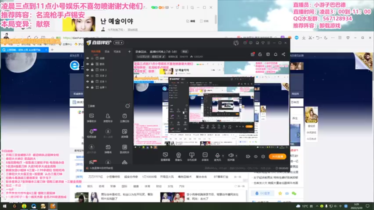Hide the 文本 2 layer
374x210 pixels.
87,76
